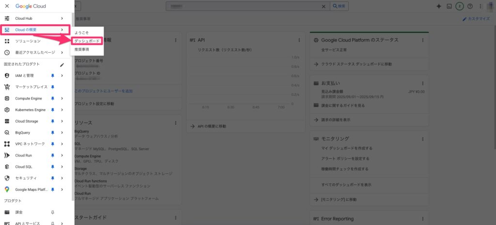
Task: Expand the Cloud Hub submenu arrow
Action: (62, 18)
